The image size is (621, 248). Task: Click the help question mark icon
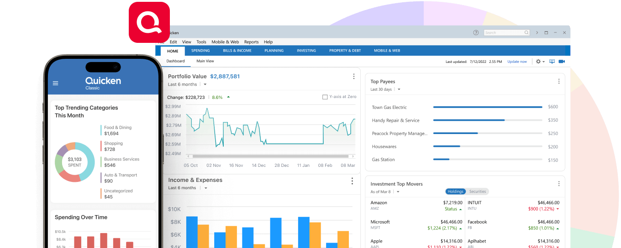click(476, 33)
